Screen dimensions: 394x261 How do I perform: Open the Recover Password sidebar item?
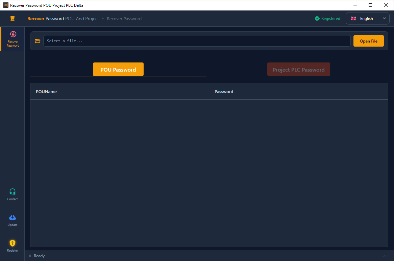click(13, 39)
